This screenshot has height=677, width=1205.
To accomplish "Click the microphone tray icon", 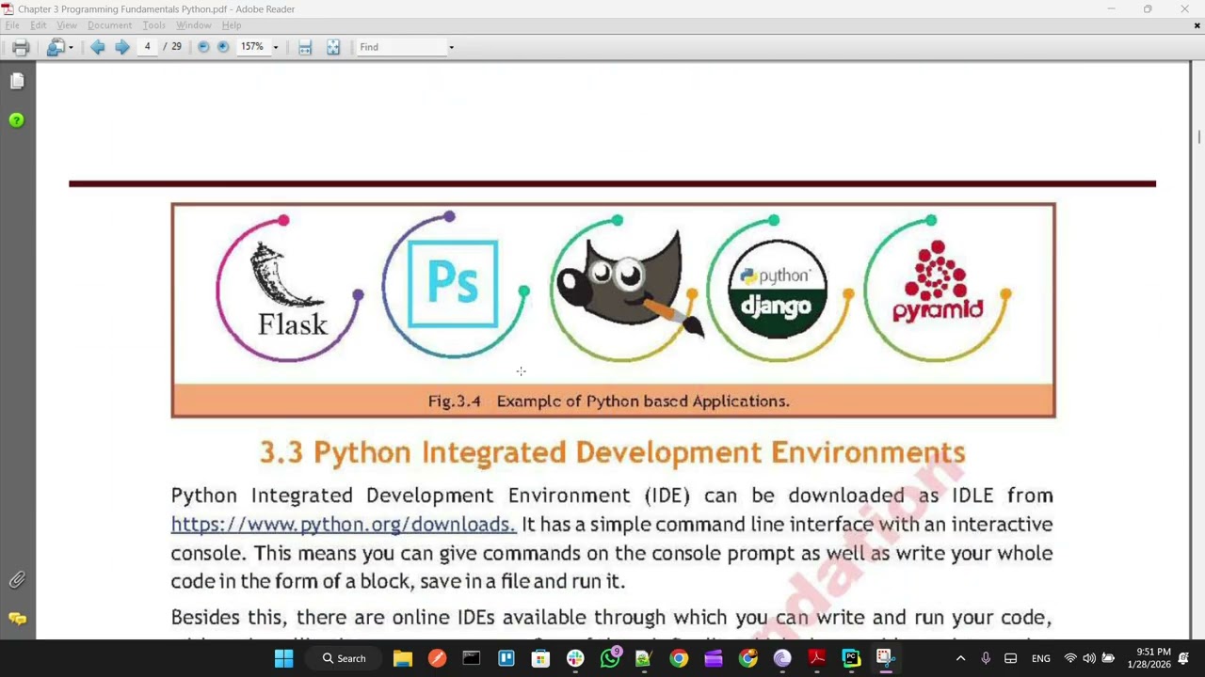I will click(x=986, y=658).
